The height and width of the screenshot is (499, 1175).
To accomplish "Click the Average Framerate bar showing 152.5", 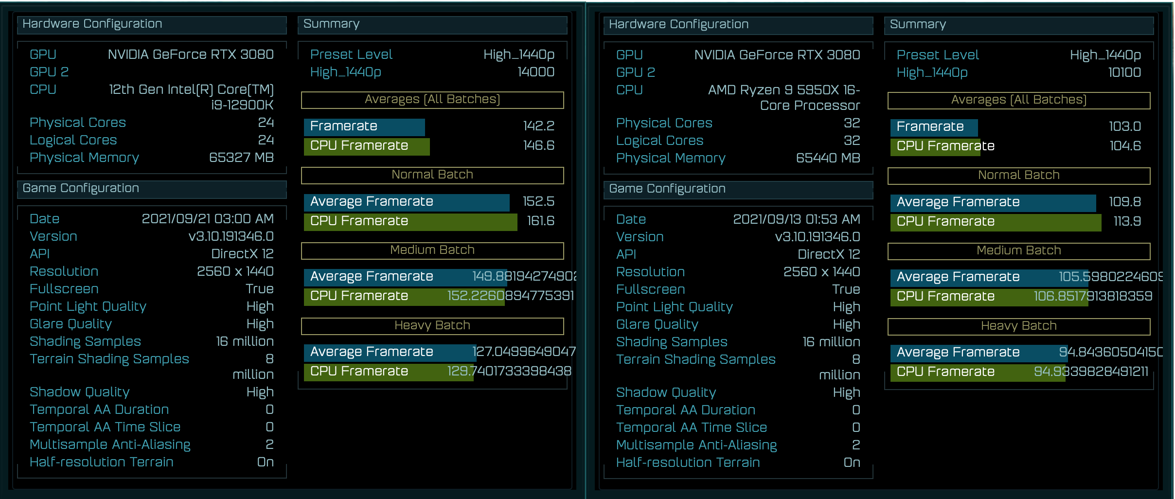I will 406,202.
